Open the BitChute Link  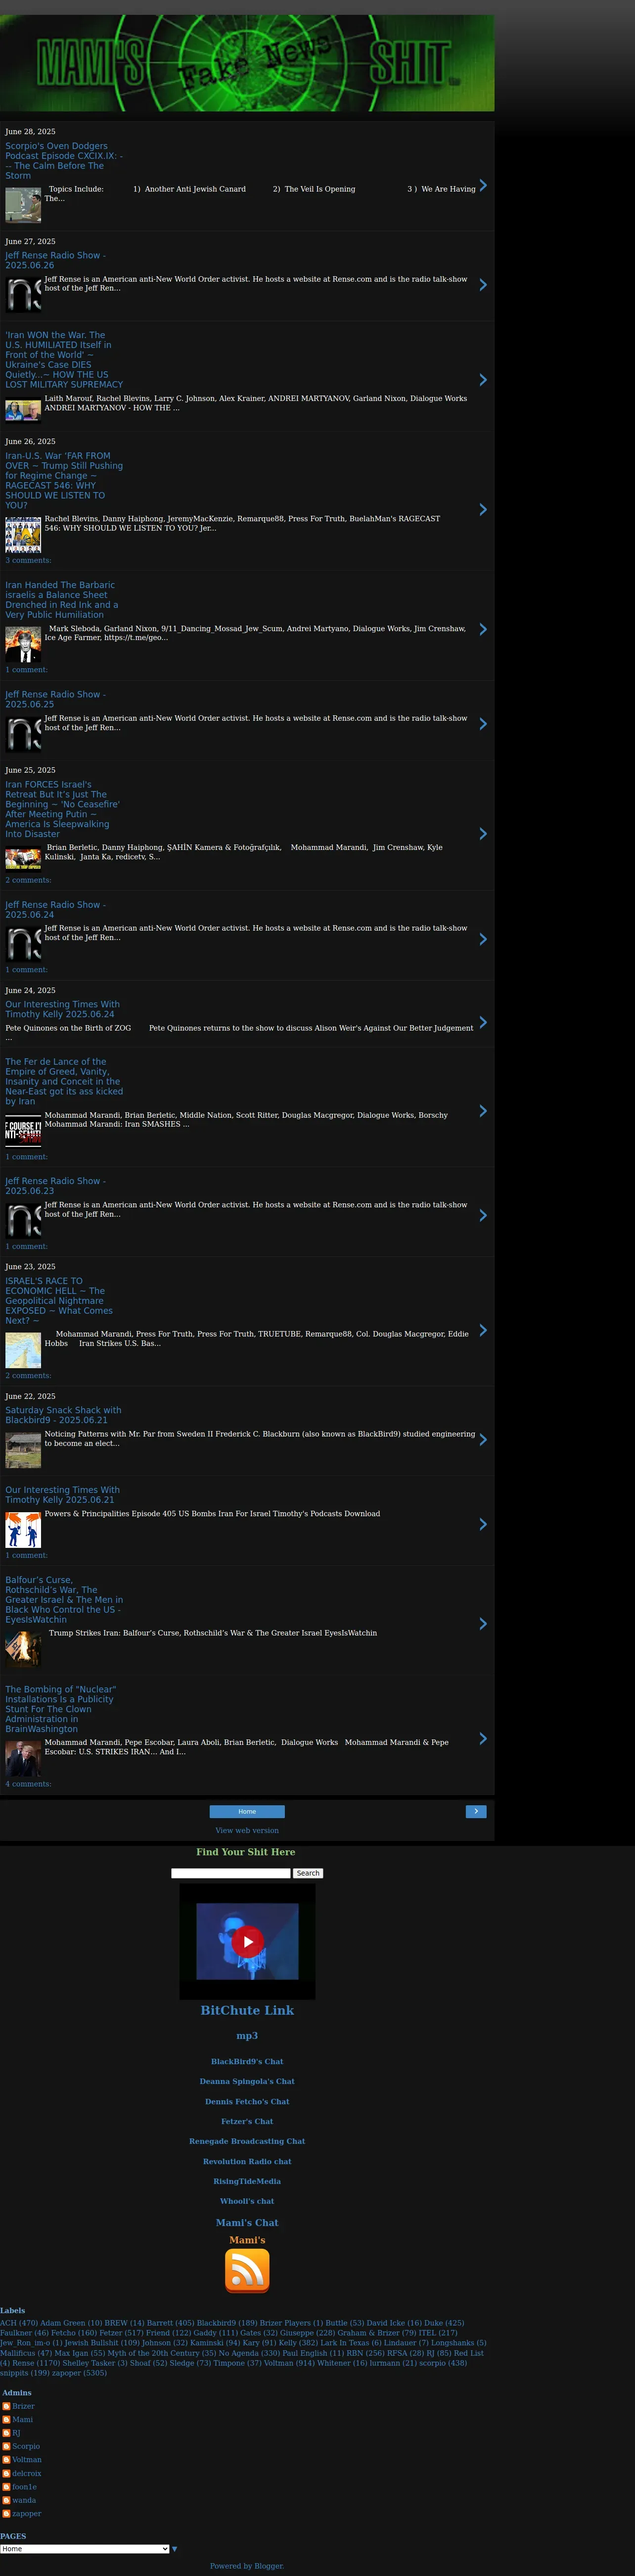tap(248, 2010)
